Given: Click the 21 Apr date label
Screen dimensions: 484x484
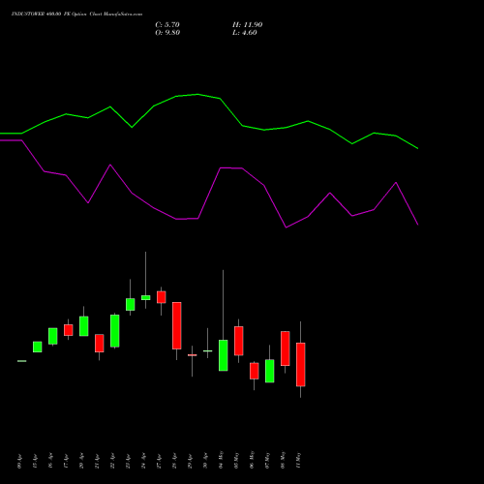Looking at the screenshot, I should (x=98, y=461).
